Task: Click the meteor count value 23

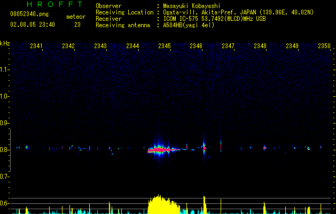Action: [x=77, y=25]
